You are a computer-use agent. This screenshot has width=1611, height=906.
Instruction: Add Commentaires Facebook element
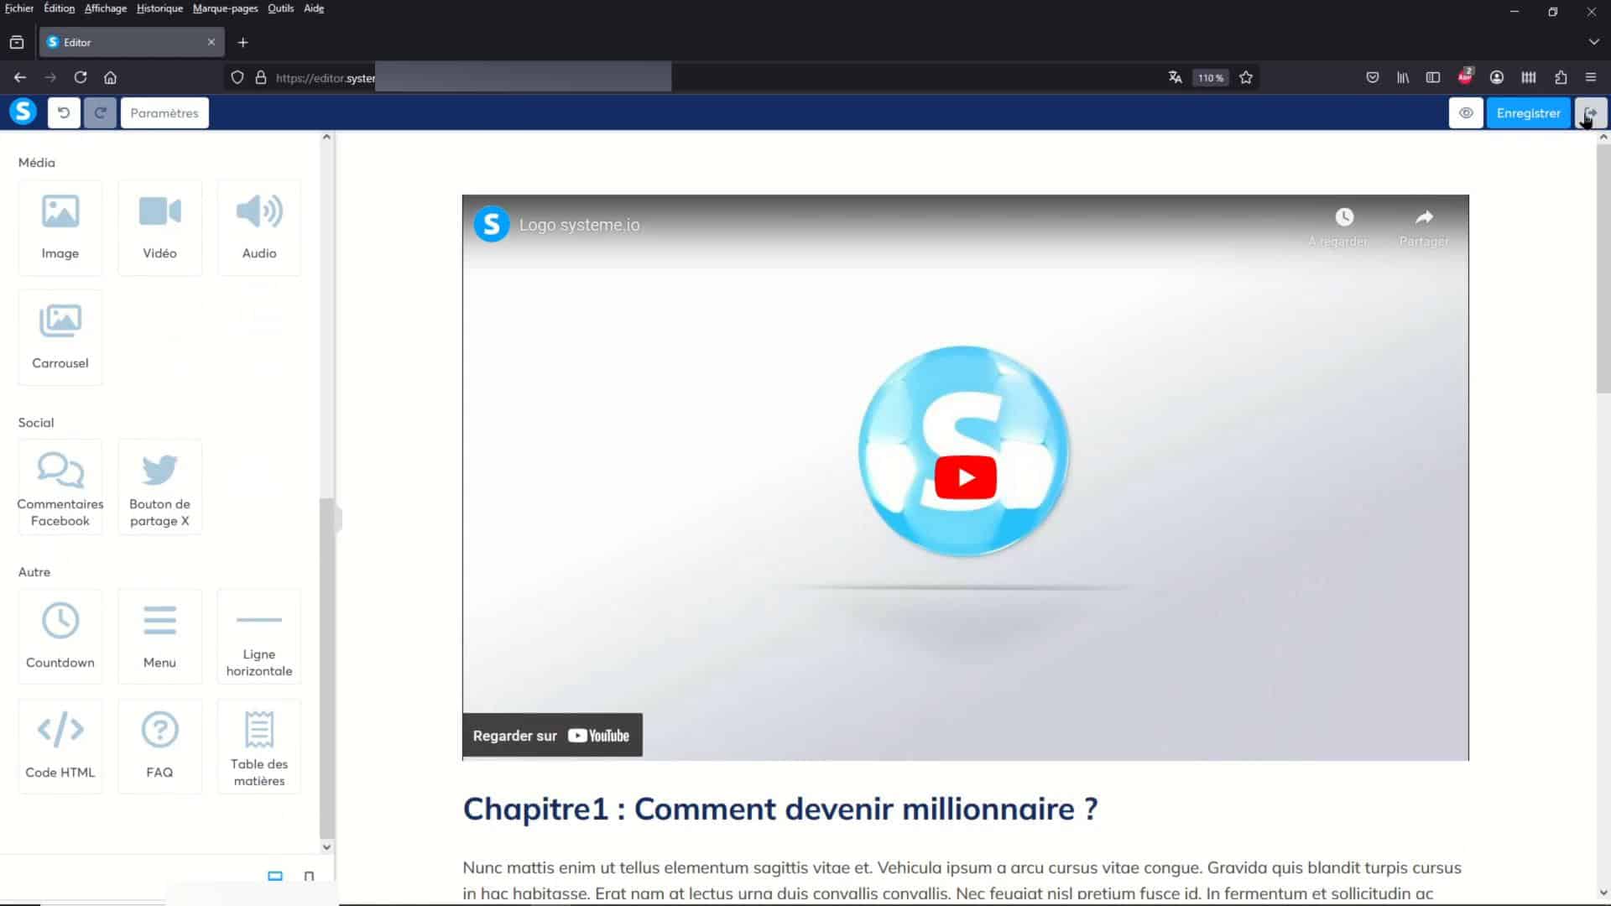tap(60, 487)
